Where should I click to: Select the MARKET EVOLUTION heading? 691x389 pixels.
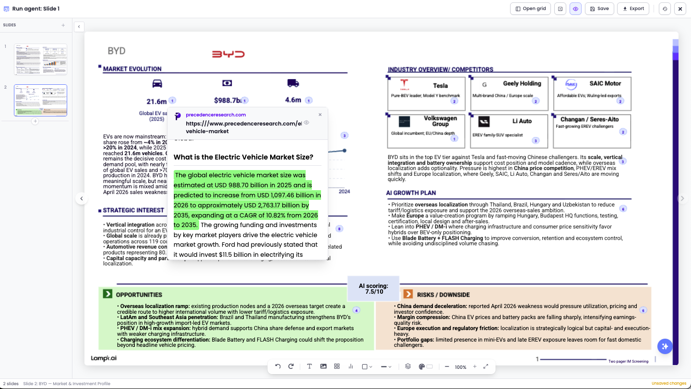coord(132,69)
